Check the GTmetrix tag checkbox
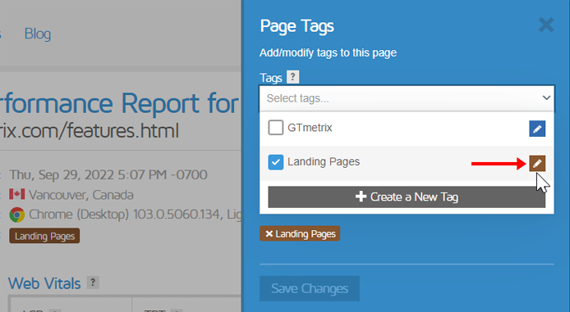This screenshot has width=570, height=312. click(275, 128)
